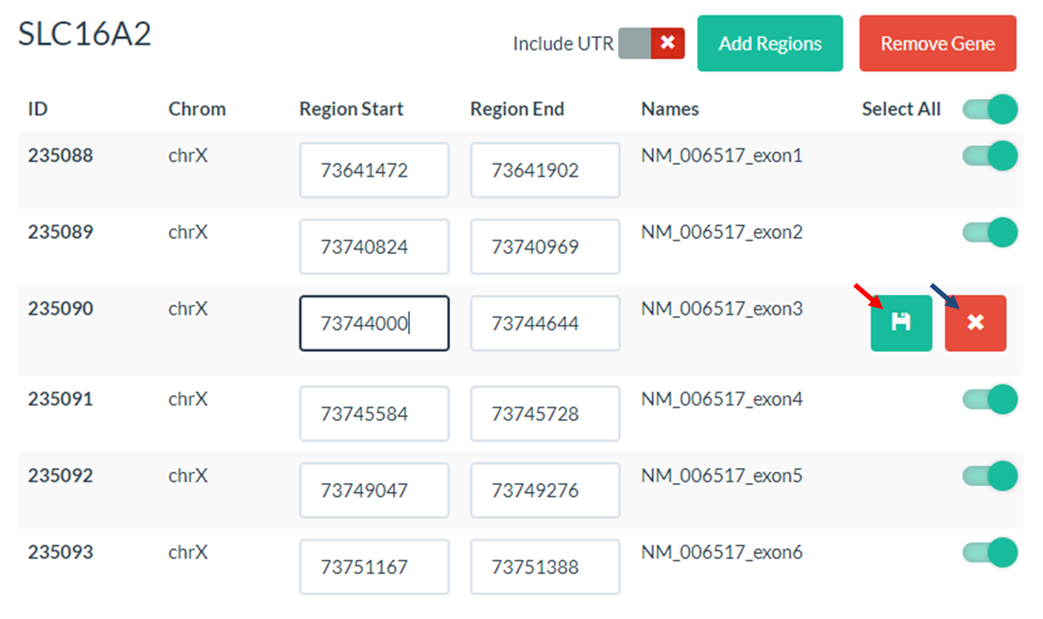Image resolution: width=1043 pixels, height=619 pixels.
Task: Disable the NM_006517_exon2 region toggle
Action: pos(990,232)
